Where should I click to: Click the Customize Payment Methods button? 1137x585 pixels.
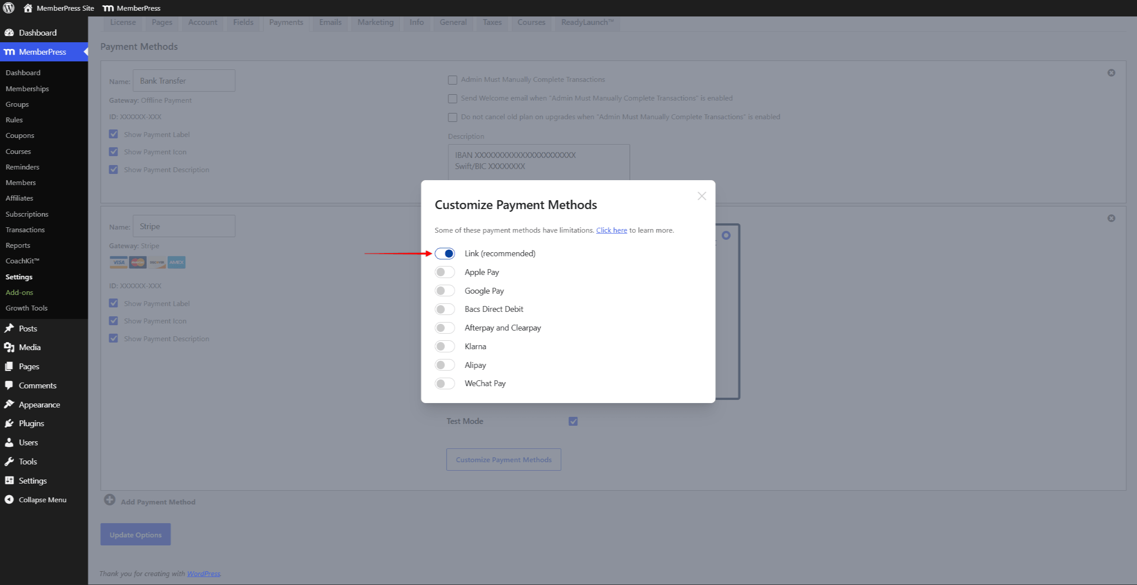tap(504, 460)
